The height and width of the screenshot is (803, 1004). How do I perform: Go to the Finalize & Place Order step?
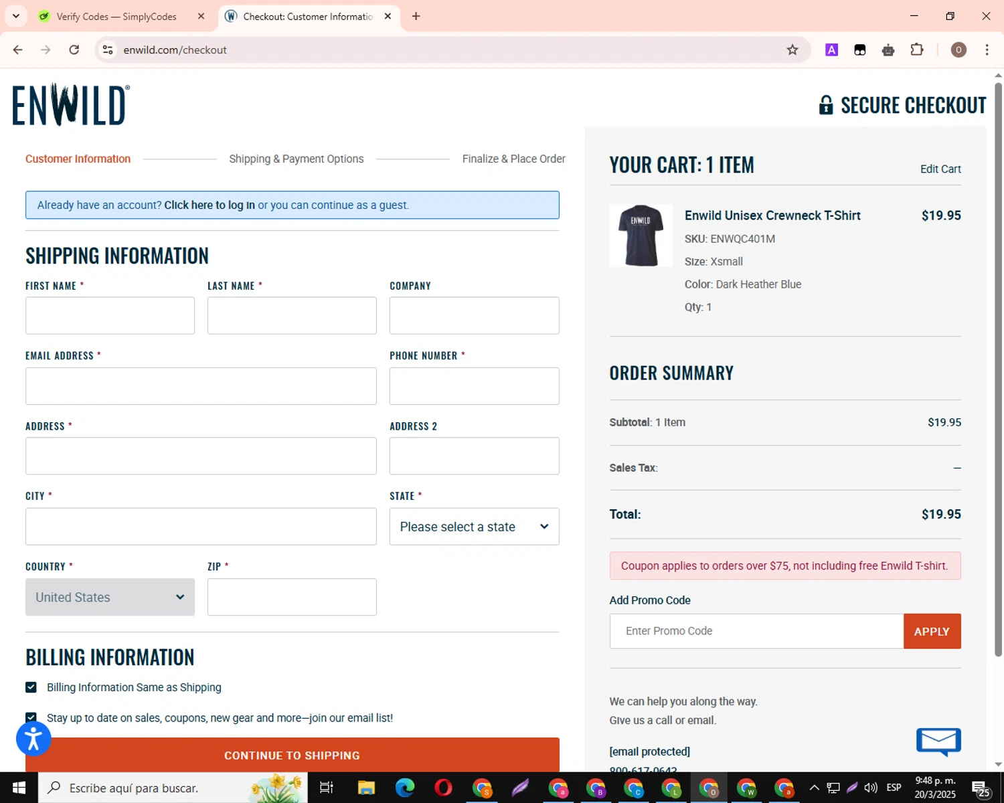tap(513, 159)
